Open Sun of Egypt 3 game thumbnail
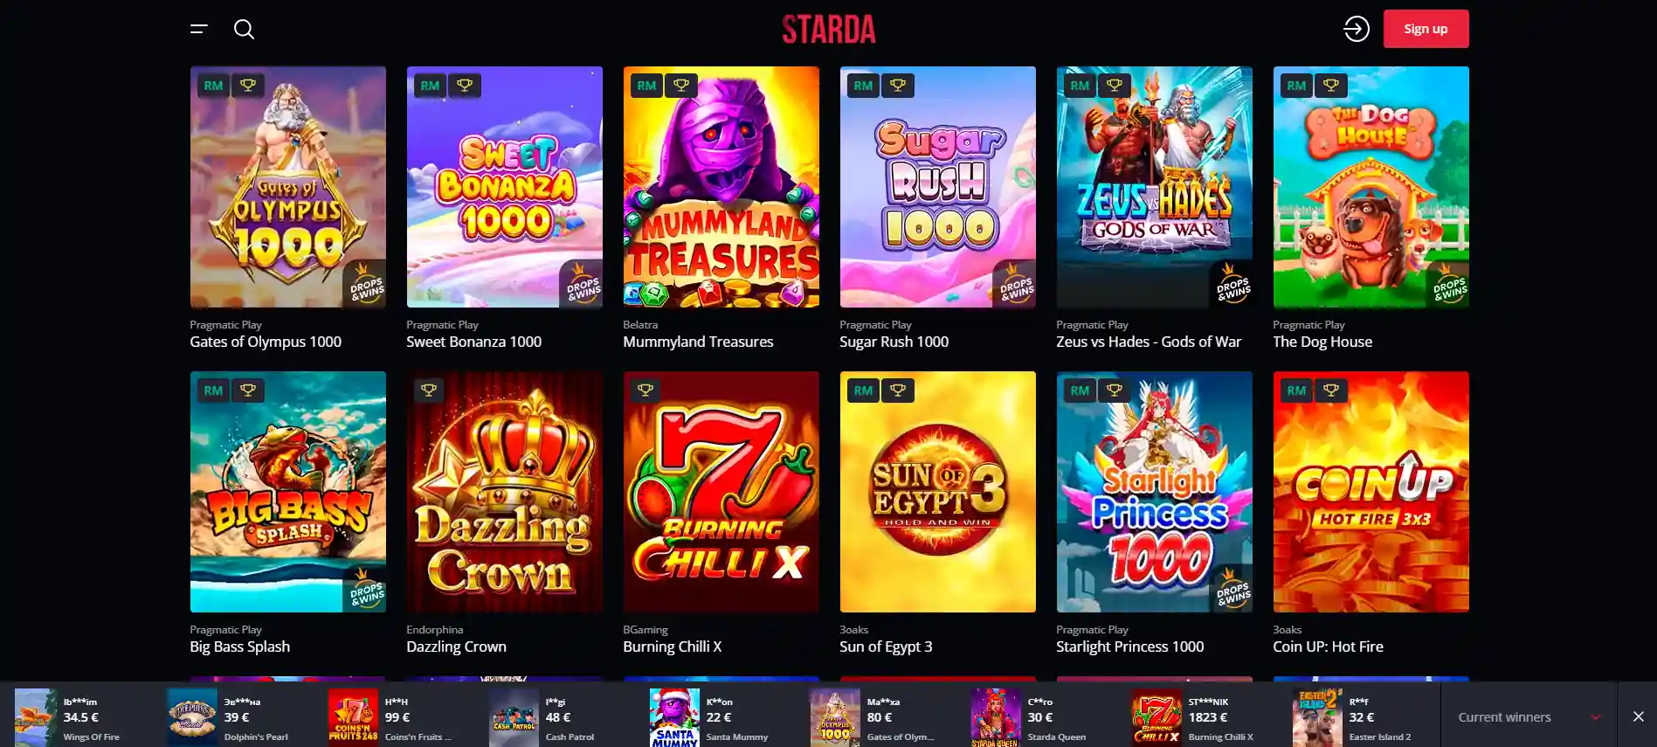Screen dimensions: 1657x747 [x=937, y=492]
